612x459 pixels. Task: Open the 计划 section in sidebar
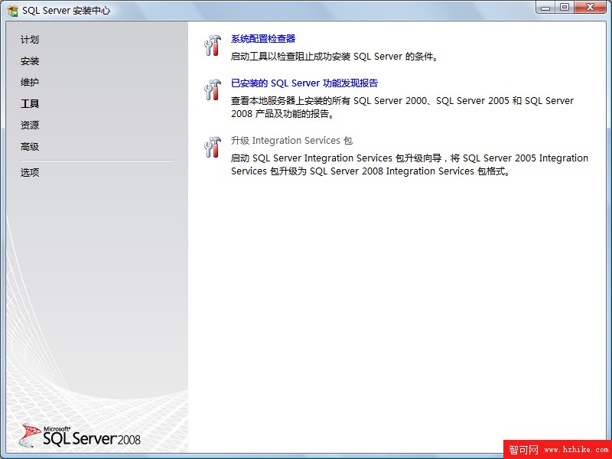coord(30,40)
